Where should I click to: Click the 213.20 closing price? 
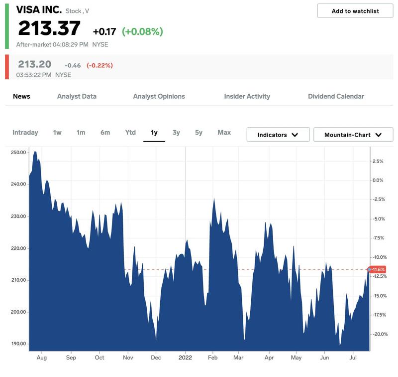34,64
